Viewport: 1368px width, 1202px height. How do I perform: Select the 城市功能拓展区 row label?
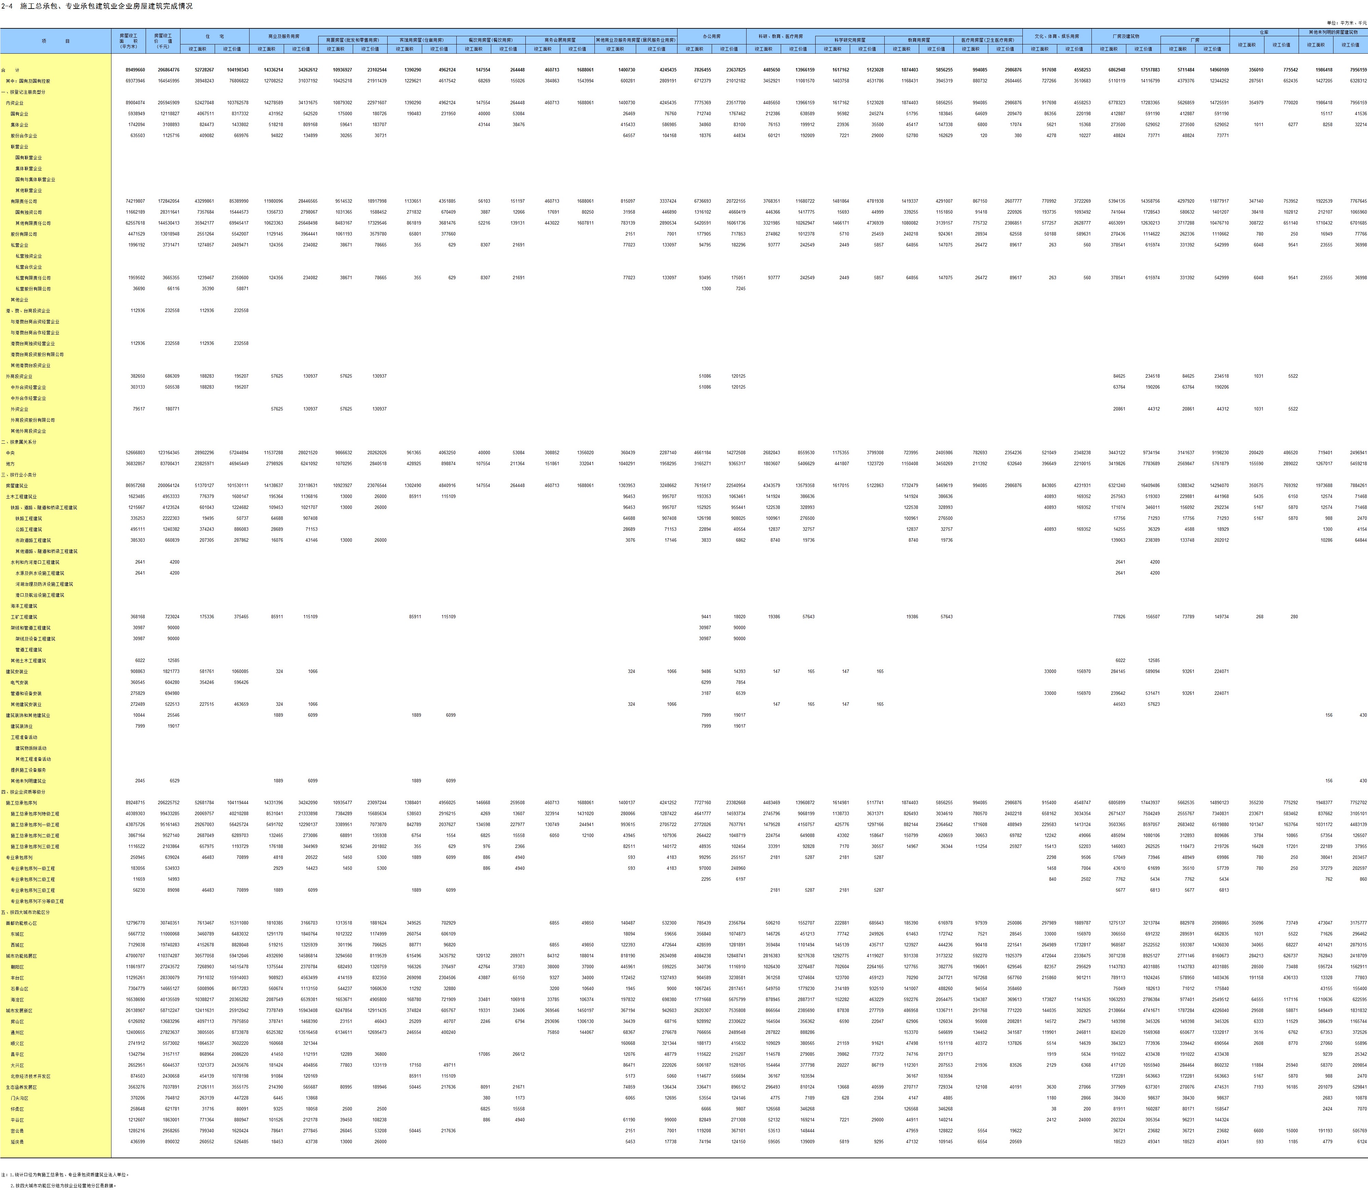22,956
